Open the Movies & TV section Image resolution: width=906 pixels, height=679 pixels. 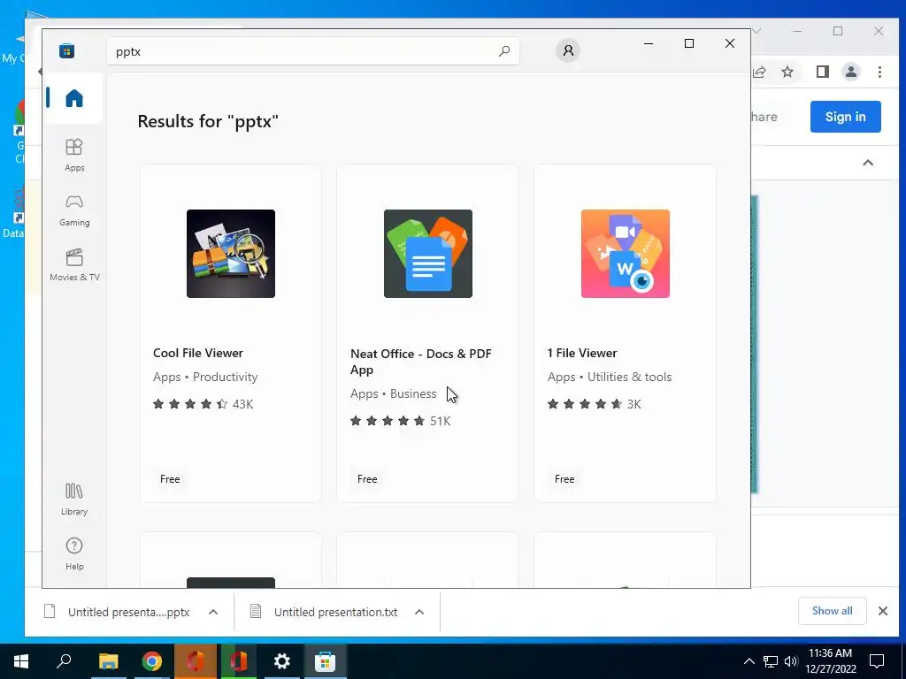pos(74,265)
